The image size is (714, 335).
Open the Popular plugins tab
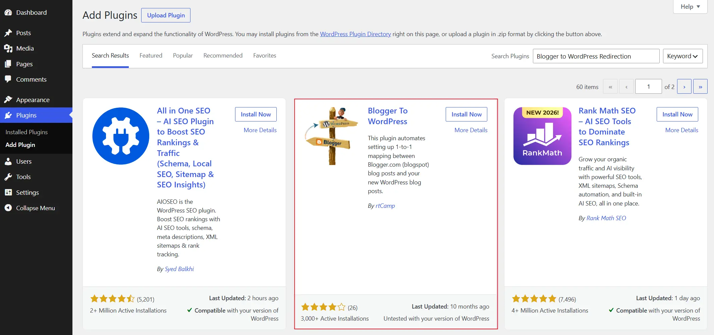click(x=183, y=56)
